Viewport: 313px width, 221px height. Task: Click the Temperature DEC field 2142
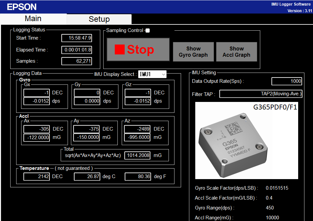[37, 176]
